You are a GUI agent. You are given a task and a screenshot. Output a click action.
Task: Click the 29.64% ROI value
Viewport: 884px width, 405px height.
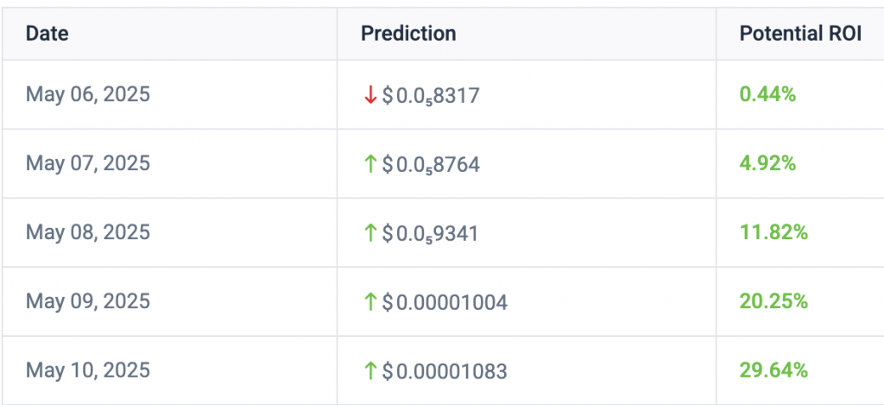tap(773, 370)
